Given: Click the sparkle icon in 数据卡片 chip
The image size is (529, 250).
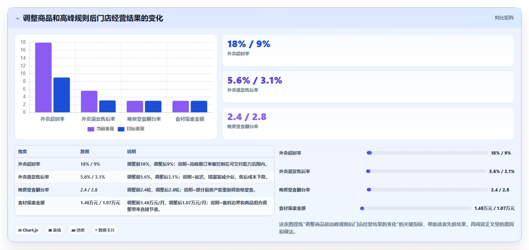Looking at the screenshot, I should (x=96, y=230).
